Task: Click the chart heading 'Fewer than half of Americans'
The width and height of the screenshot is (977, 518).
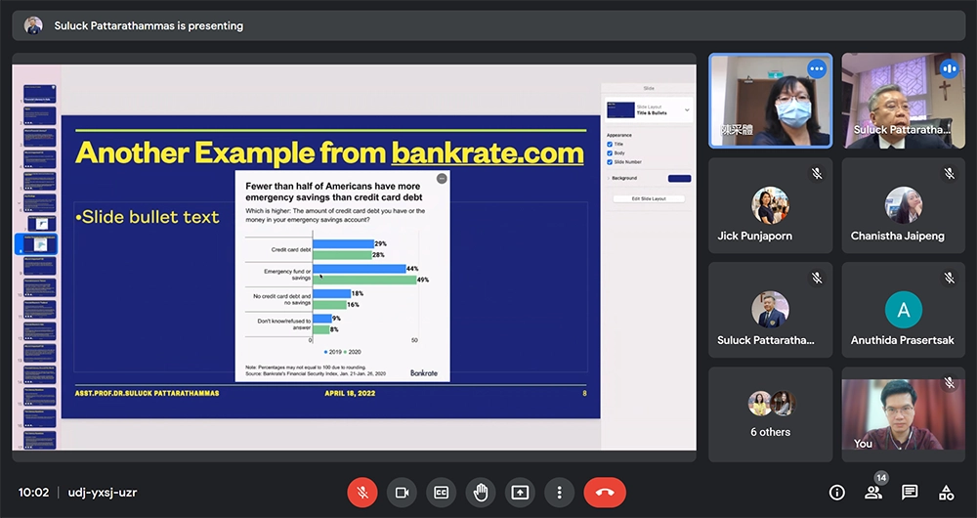Action: point(333,192)
